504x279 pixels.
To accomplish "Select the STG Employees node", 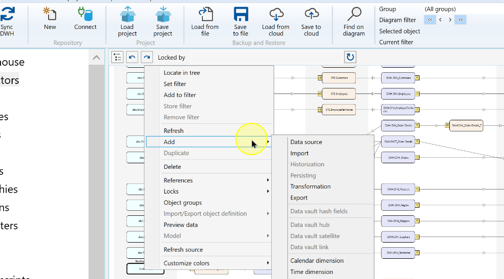I will 339,94.
